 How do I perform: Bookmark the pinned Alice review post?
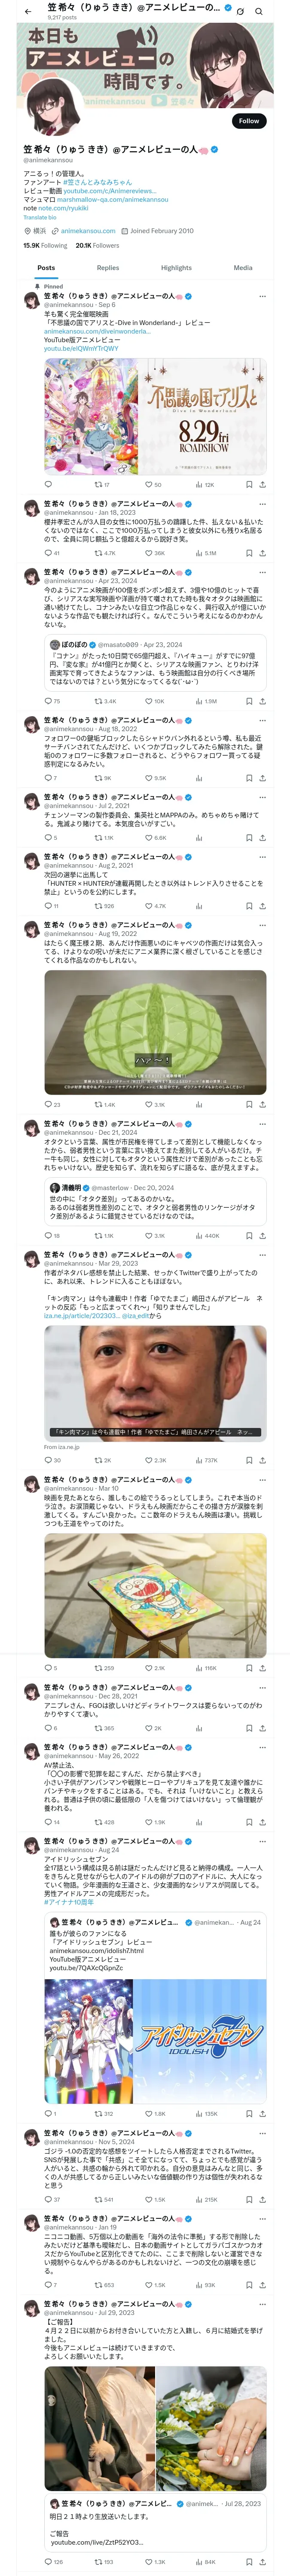click(x=249, y=484)
